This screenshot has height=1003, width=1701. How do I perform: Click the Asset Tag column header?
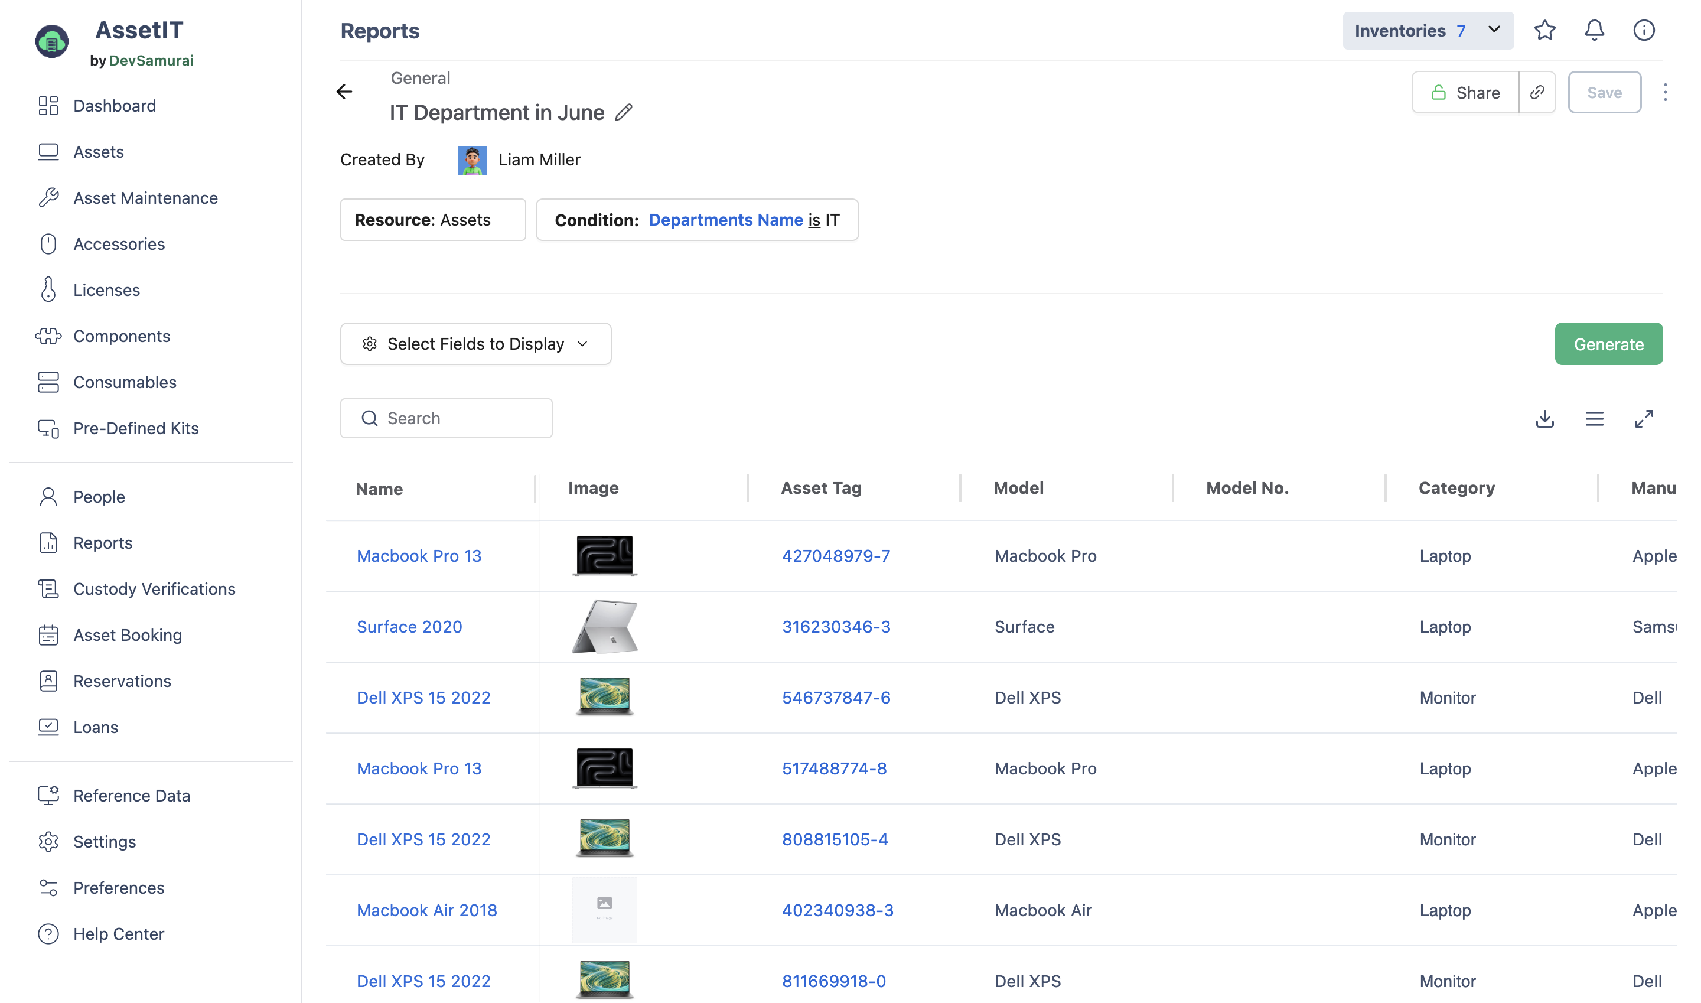click(x=821, y=488)
